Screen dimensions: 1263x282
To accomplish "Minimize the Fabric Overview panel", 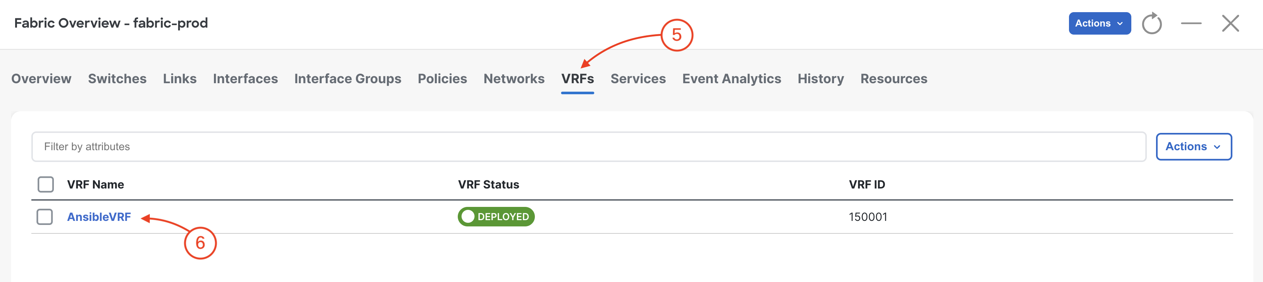I will pyautogui.click(x=1191, y=24).
